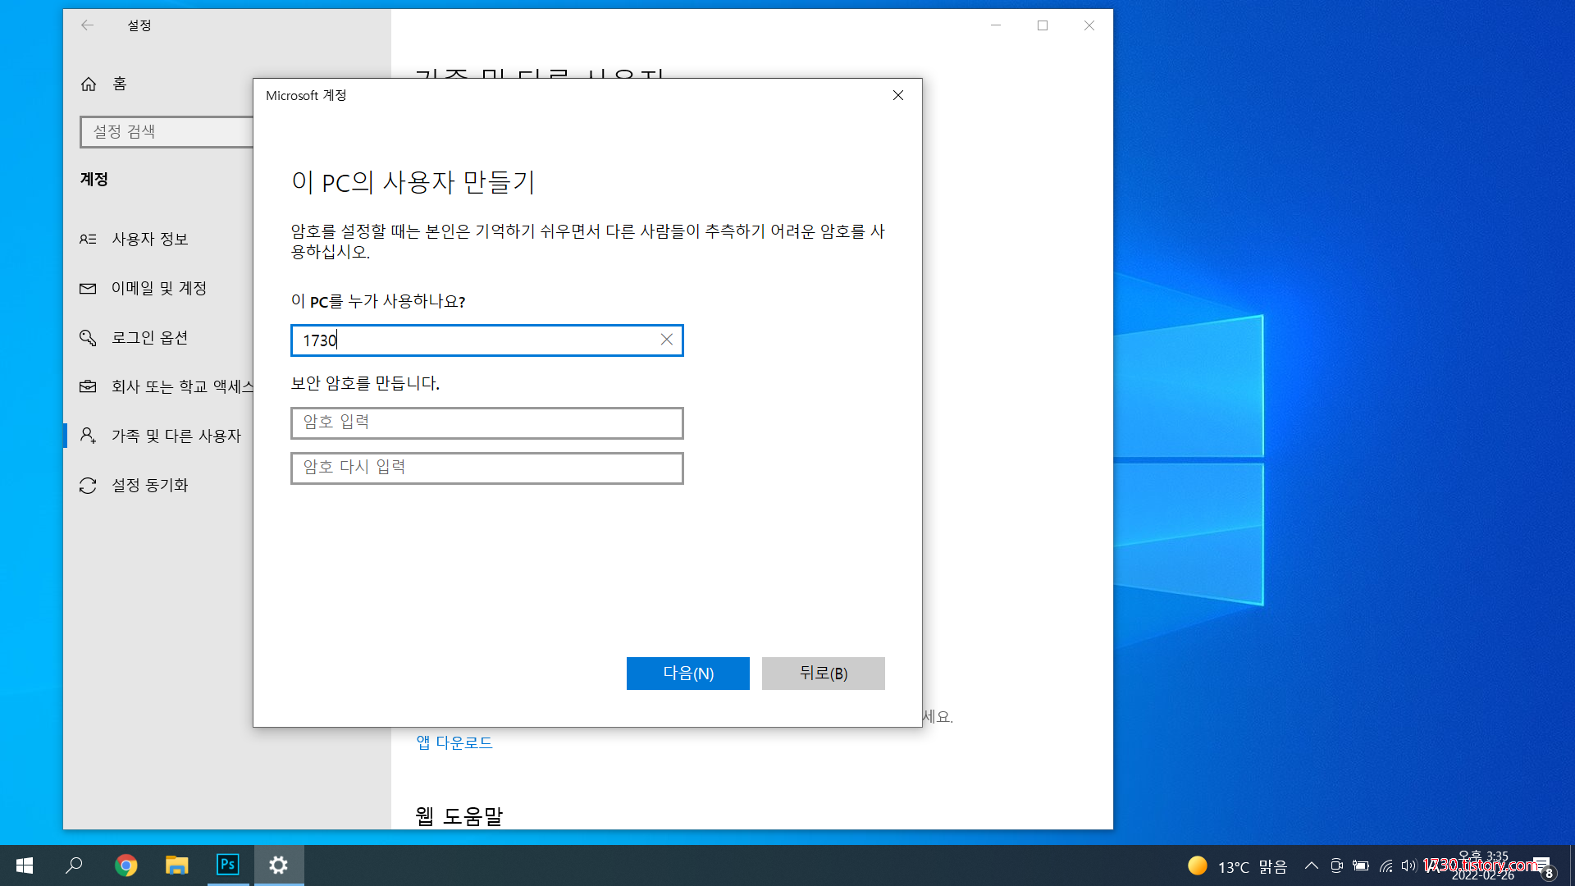1575x886 pixels.
Task: Click the password entry field
Action: pos(486,422)
